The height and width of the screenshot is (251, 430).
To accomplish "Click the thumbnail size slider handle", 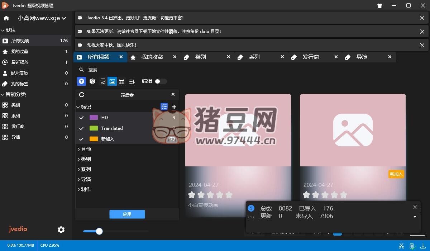I will click(99, 231).
